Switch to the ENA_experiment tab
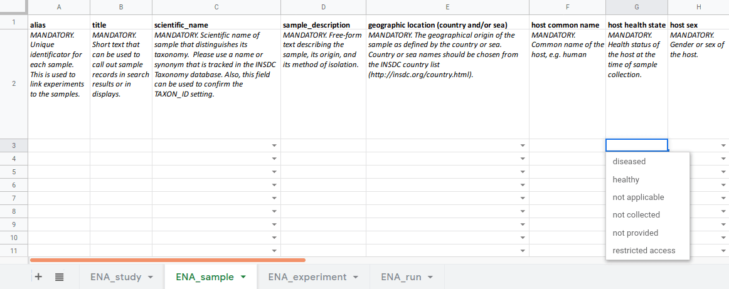 click(x=307, y=277)
